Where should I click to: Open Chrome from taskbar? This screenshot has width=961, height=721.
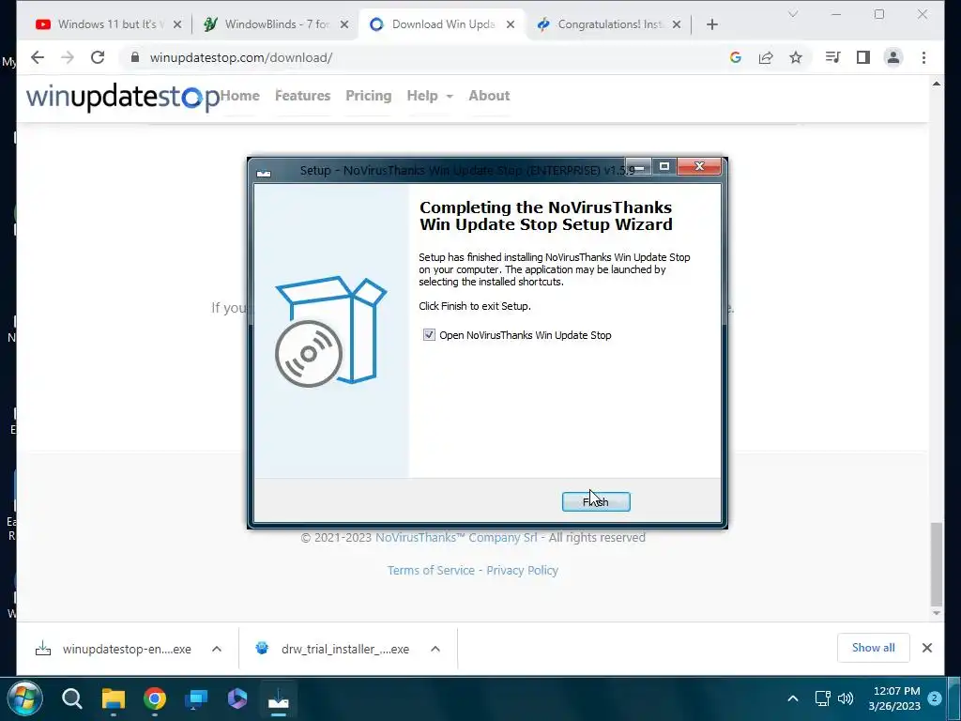click(155, 698)
